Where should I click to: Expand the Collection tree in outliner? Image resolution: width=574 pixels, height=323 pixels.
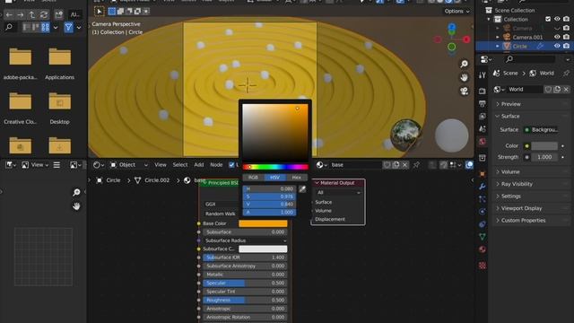tap(488, 19)
